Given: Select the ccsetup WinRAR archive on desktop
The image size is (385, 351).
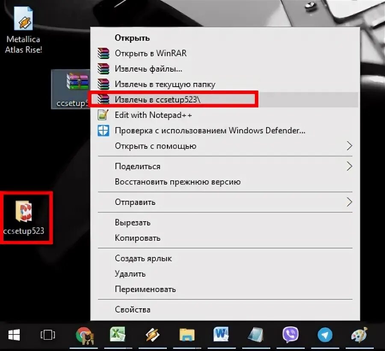Looking at the screenshot, I should (71, 89).
